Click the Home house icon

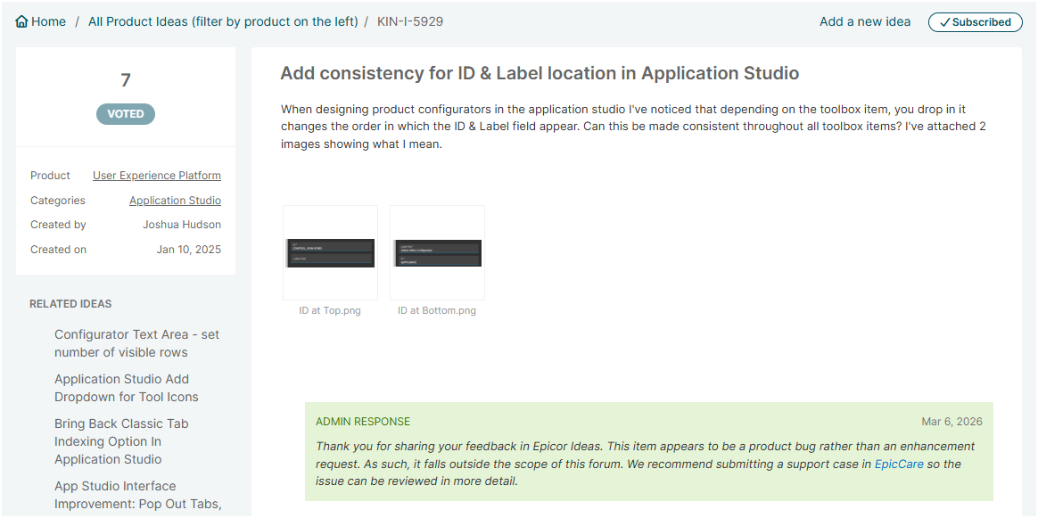[x=21, y=21]
